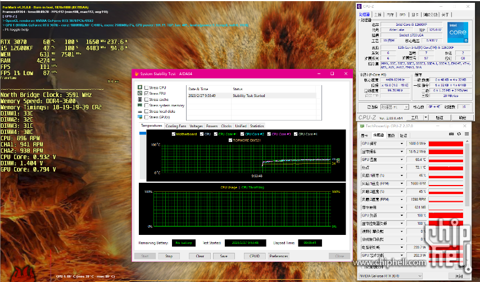The height and width of the screenshot is (282, 480).
Task: Open CPU-Z memory tab
Action: click(x=390, y=15)
